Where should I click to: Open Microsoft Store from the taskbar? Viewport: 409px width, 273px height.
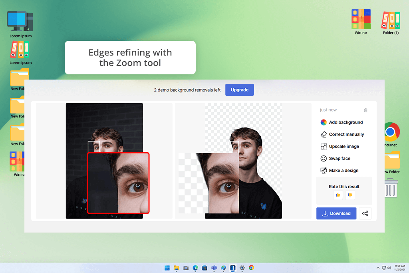205,268
